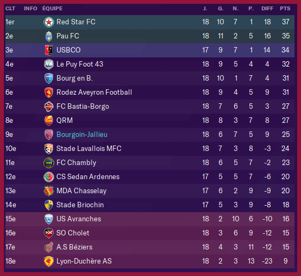Viewport: 301px width, 276px height.
Task: Open the Lyon-Duchère AS crest
Action: [x=49, y=261]
